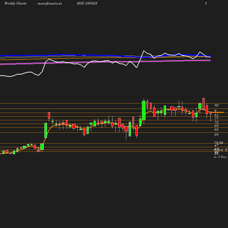Screen dimensions: 228x228
Task: Click the '73' price axis label
Action: click(217, 122)
